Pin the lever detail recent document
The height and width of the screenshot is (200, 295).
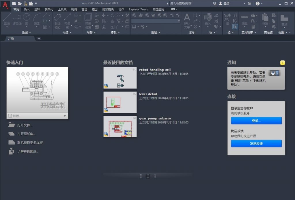tap(135, 94)
